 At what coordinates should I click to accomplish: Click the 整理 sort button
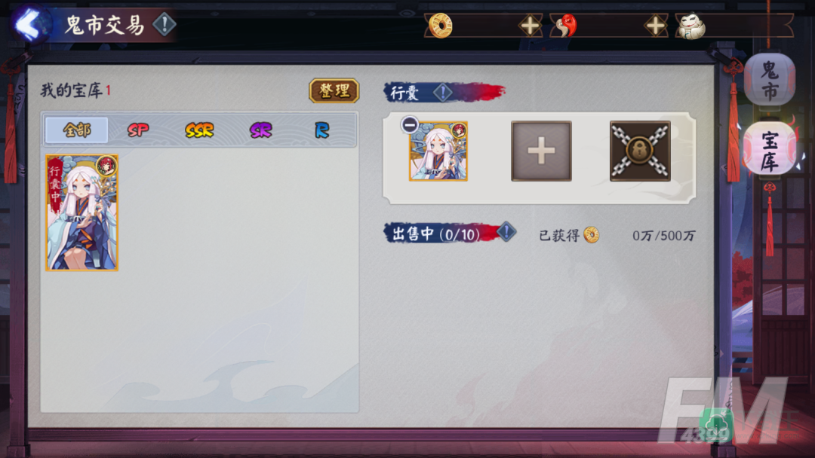coord(334,90)
